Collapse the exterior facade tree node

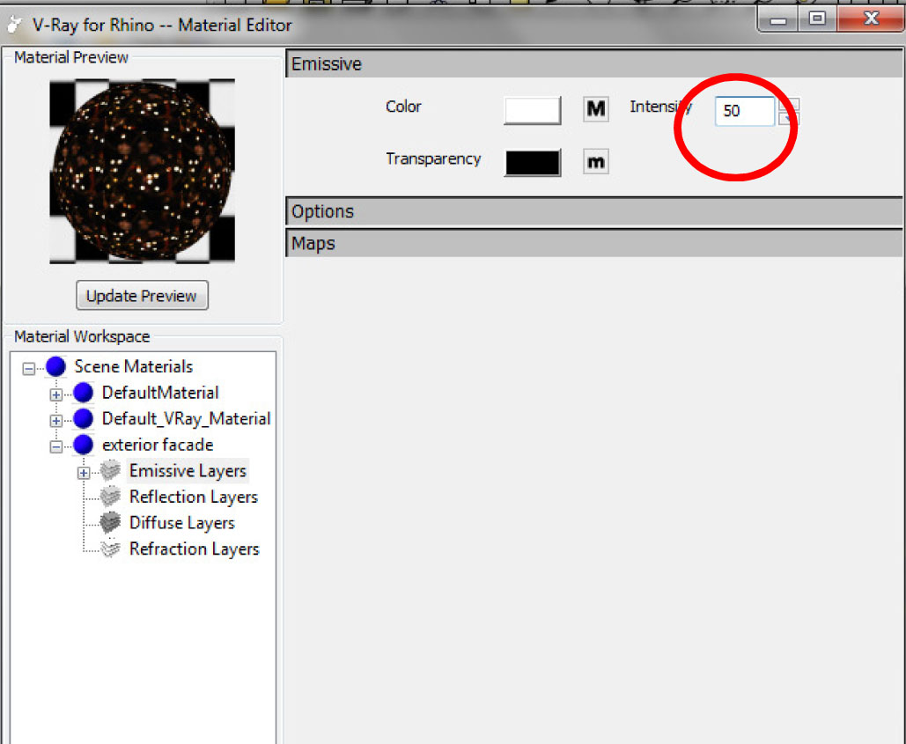tap(56, 446)
